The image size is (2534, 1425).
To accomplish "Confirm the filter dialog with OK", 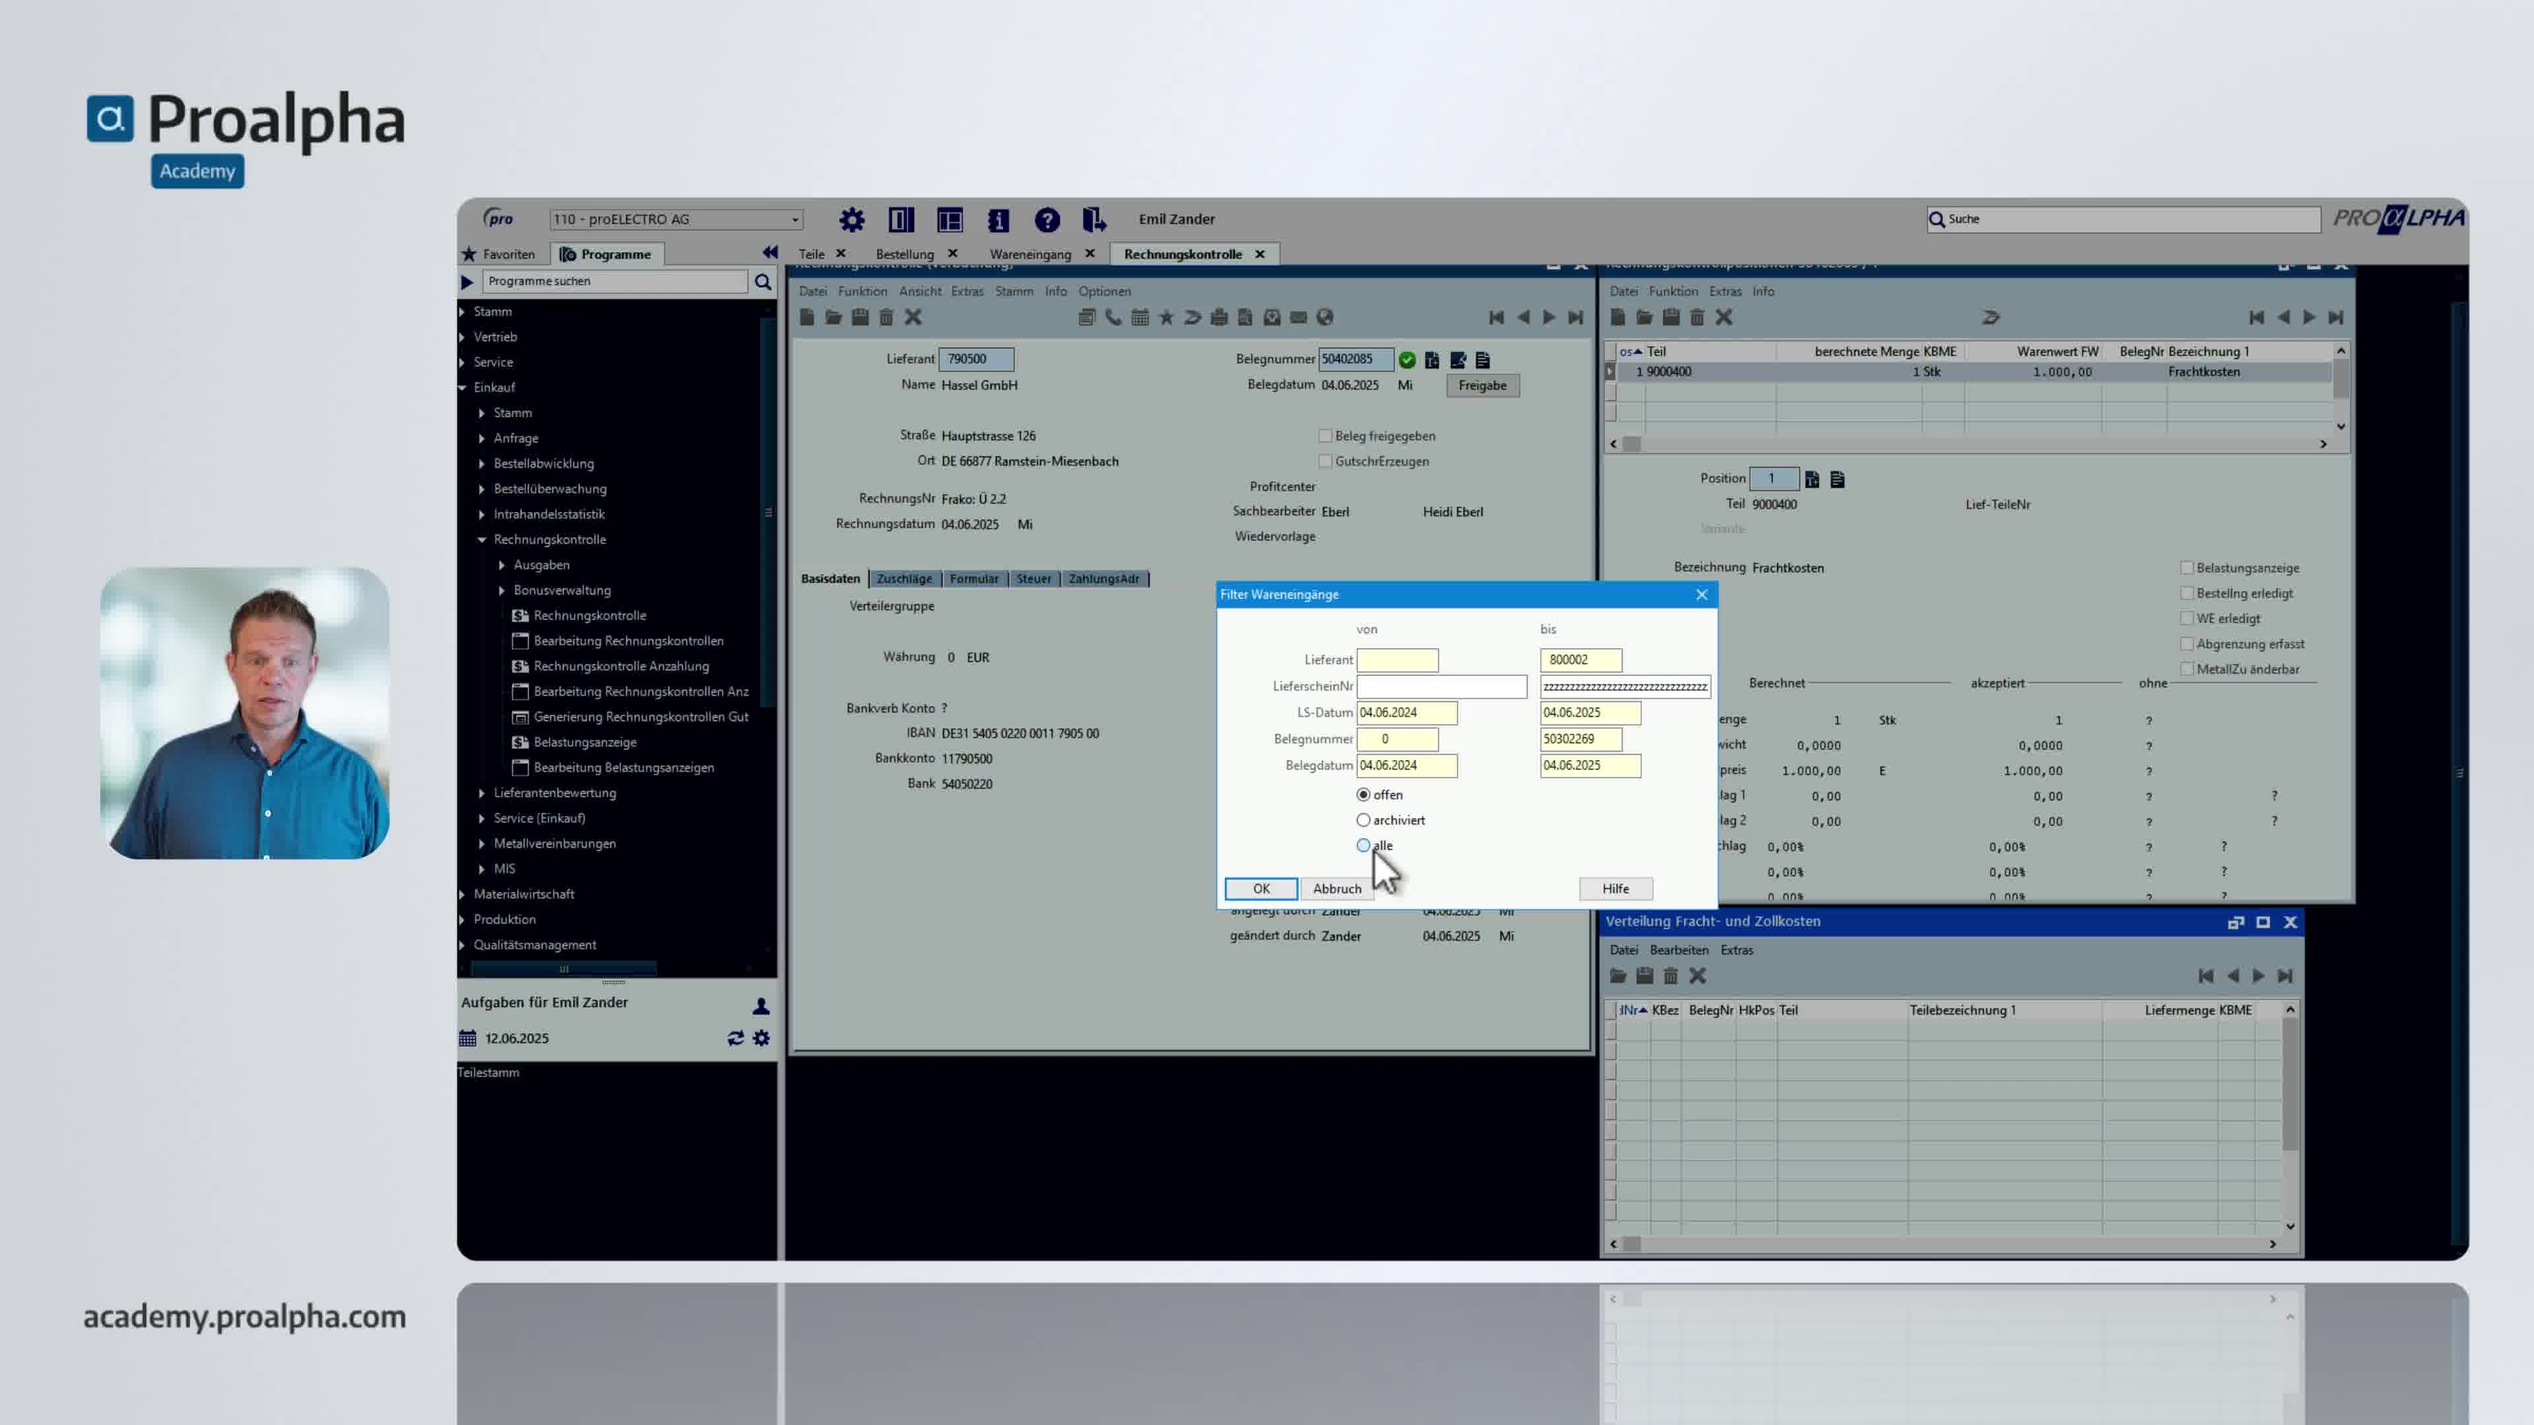I will coord(1261,889).
